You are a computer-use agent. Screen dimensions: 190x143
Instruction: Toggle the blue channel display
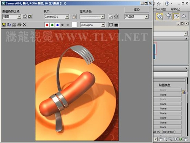coord(57,25)
